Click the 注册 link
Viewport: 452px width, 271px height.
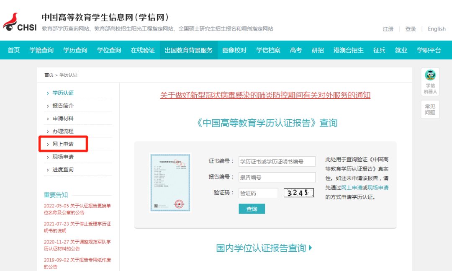tap(388, 29)
